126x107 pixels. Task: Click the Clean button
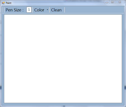point(56,10)
